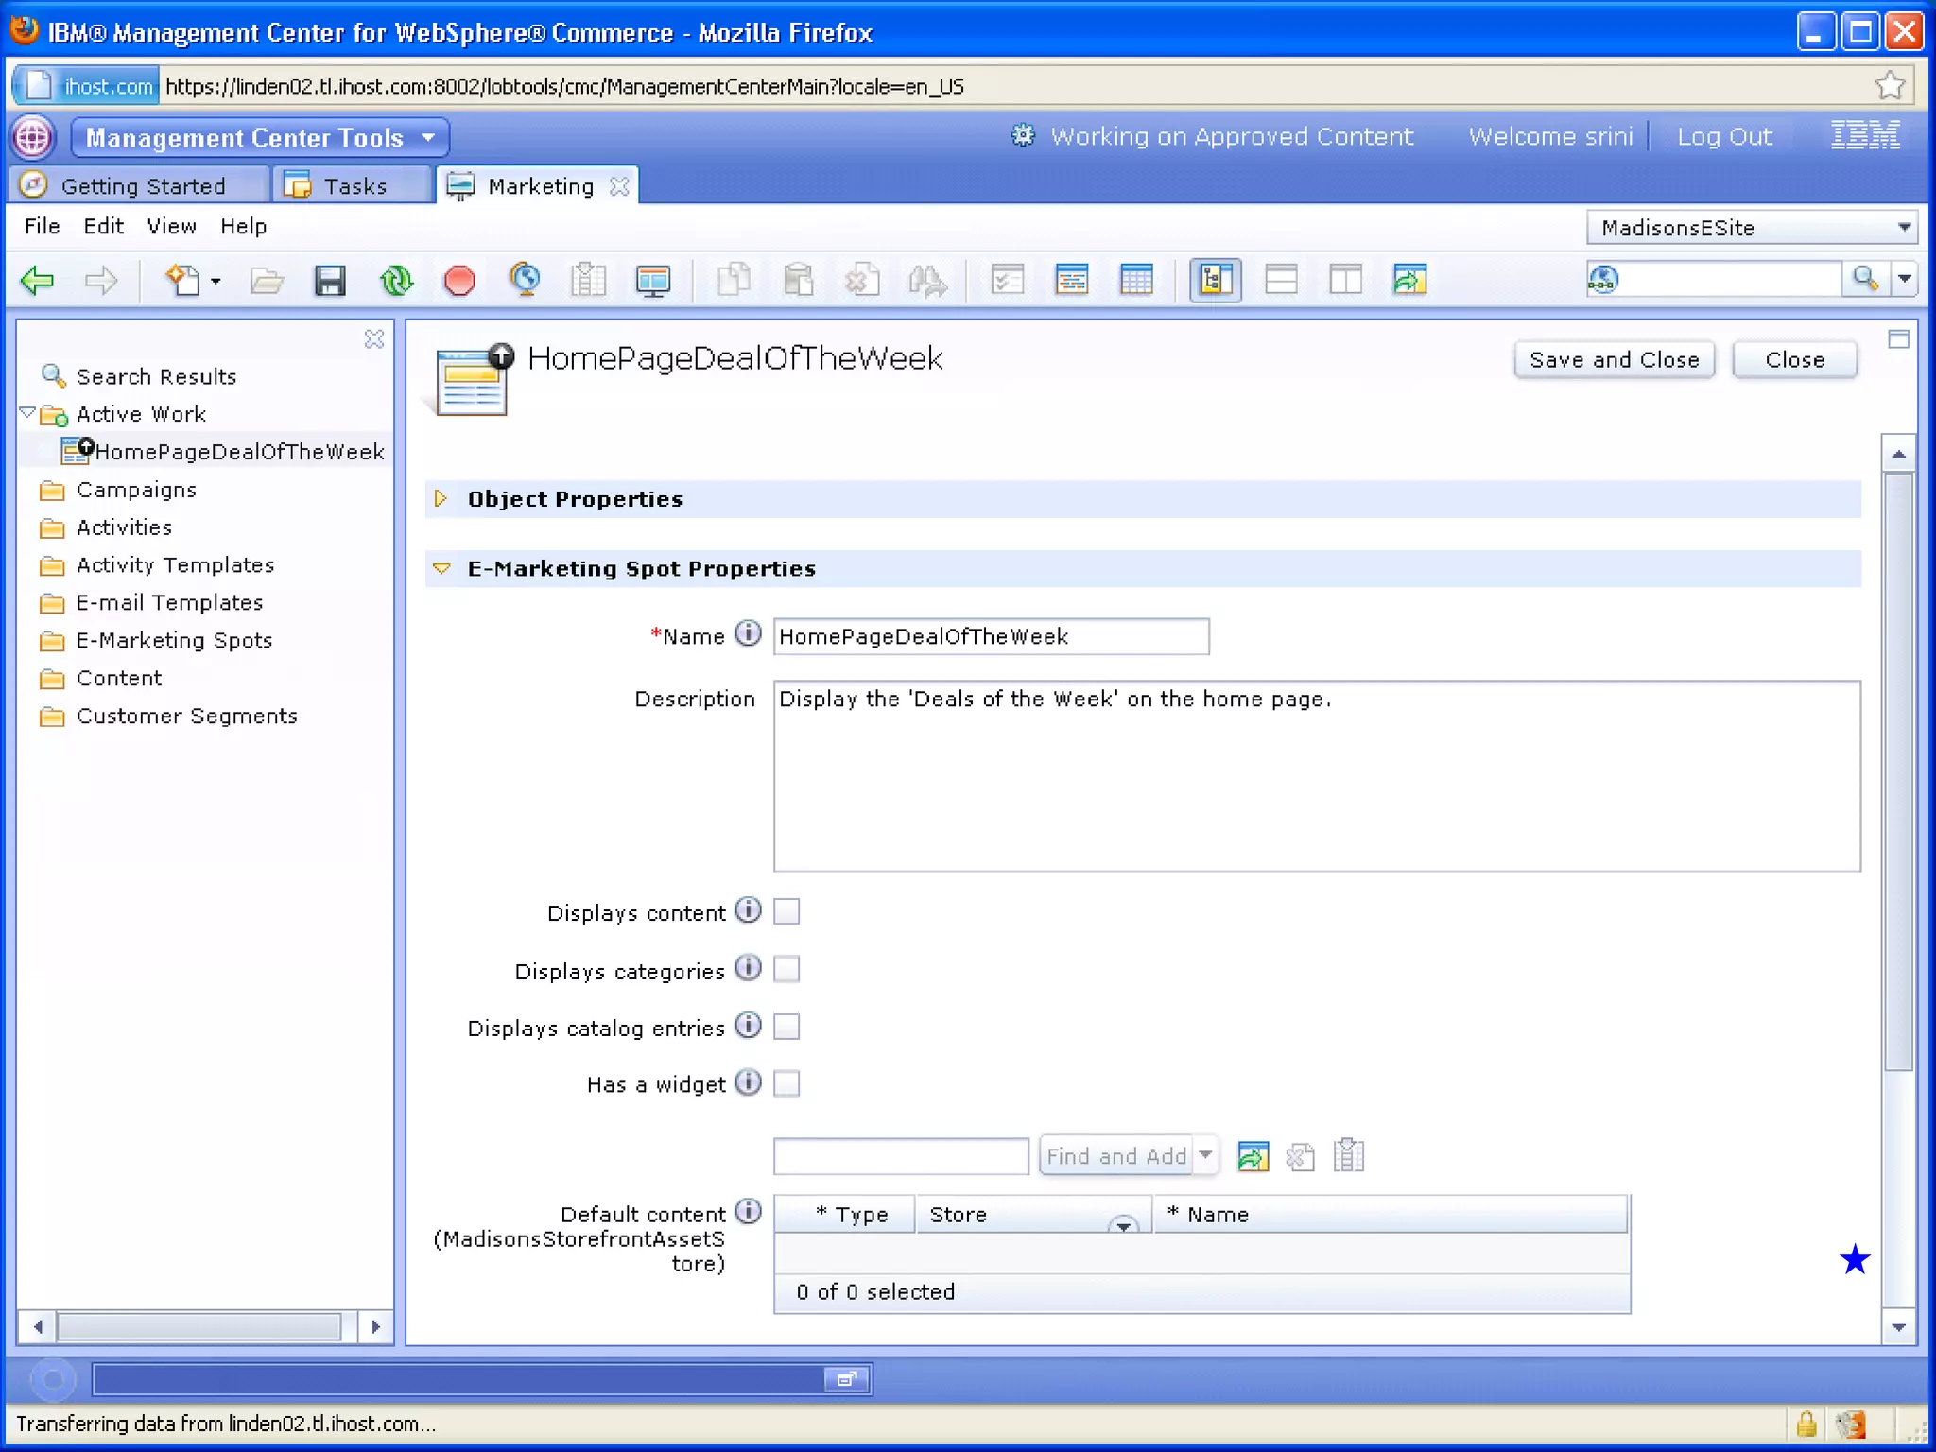Screen dimensions: 1936x1452
Task: Click the green refresh arrows icon
Action: pos(396,281)
